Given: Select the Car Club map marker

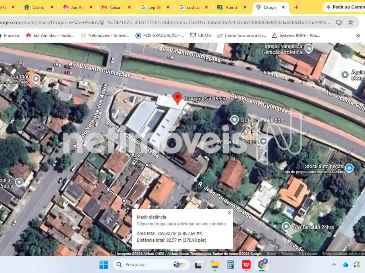Looking at the screenshot, I should [x=36, y=79].
